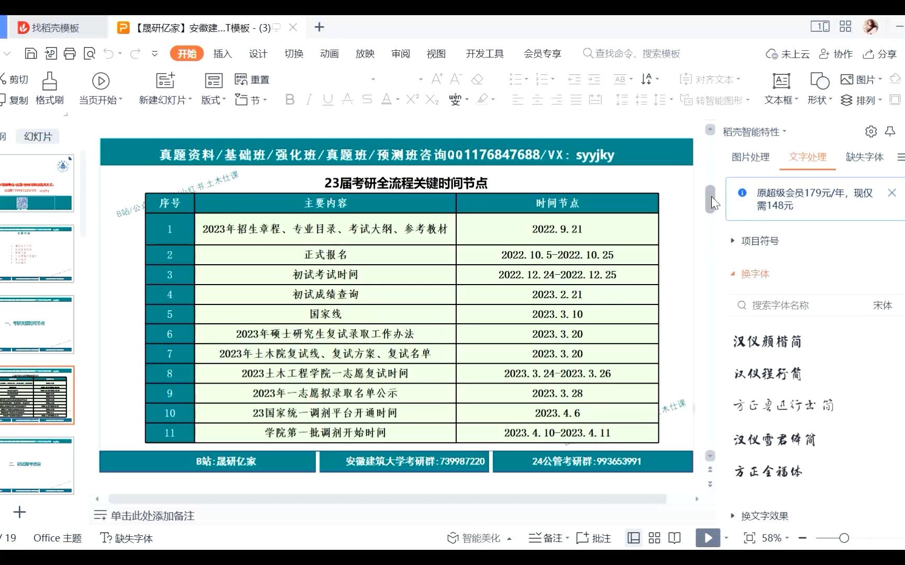The width and height of the screenshot is (905, 565).
Task: Apply italic formatting
Action: click(x=309, y=99)
